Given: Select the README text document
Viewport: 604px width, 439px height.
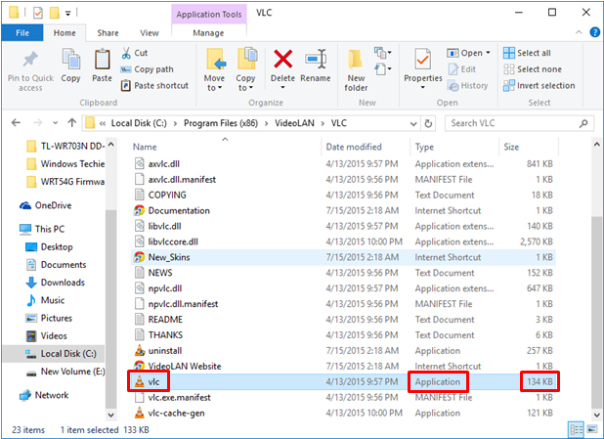Looking at the screenshot, I should click(343, 320).
